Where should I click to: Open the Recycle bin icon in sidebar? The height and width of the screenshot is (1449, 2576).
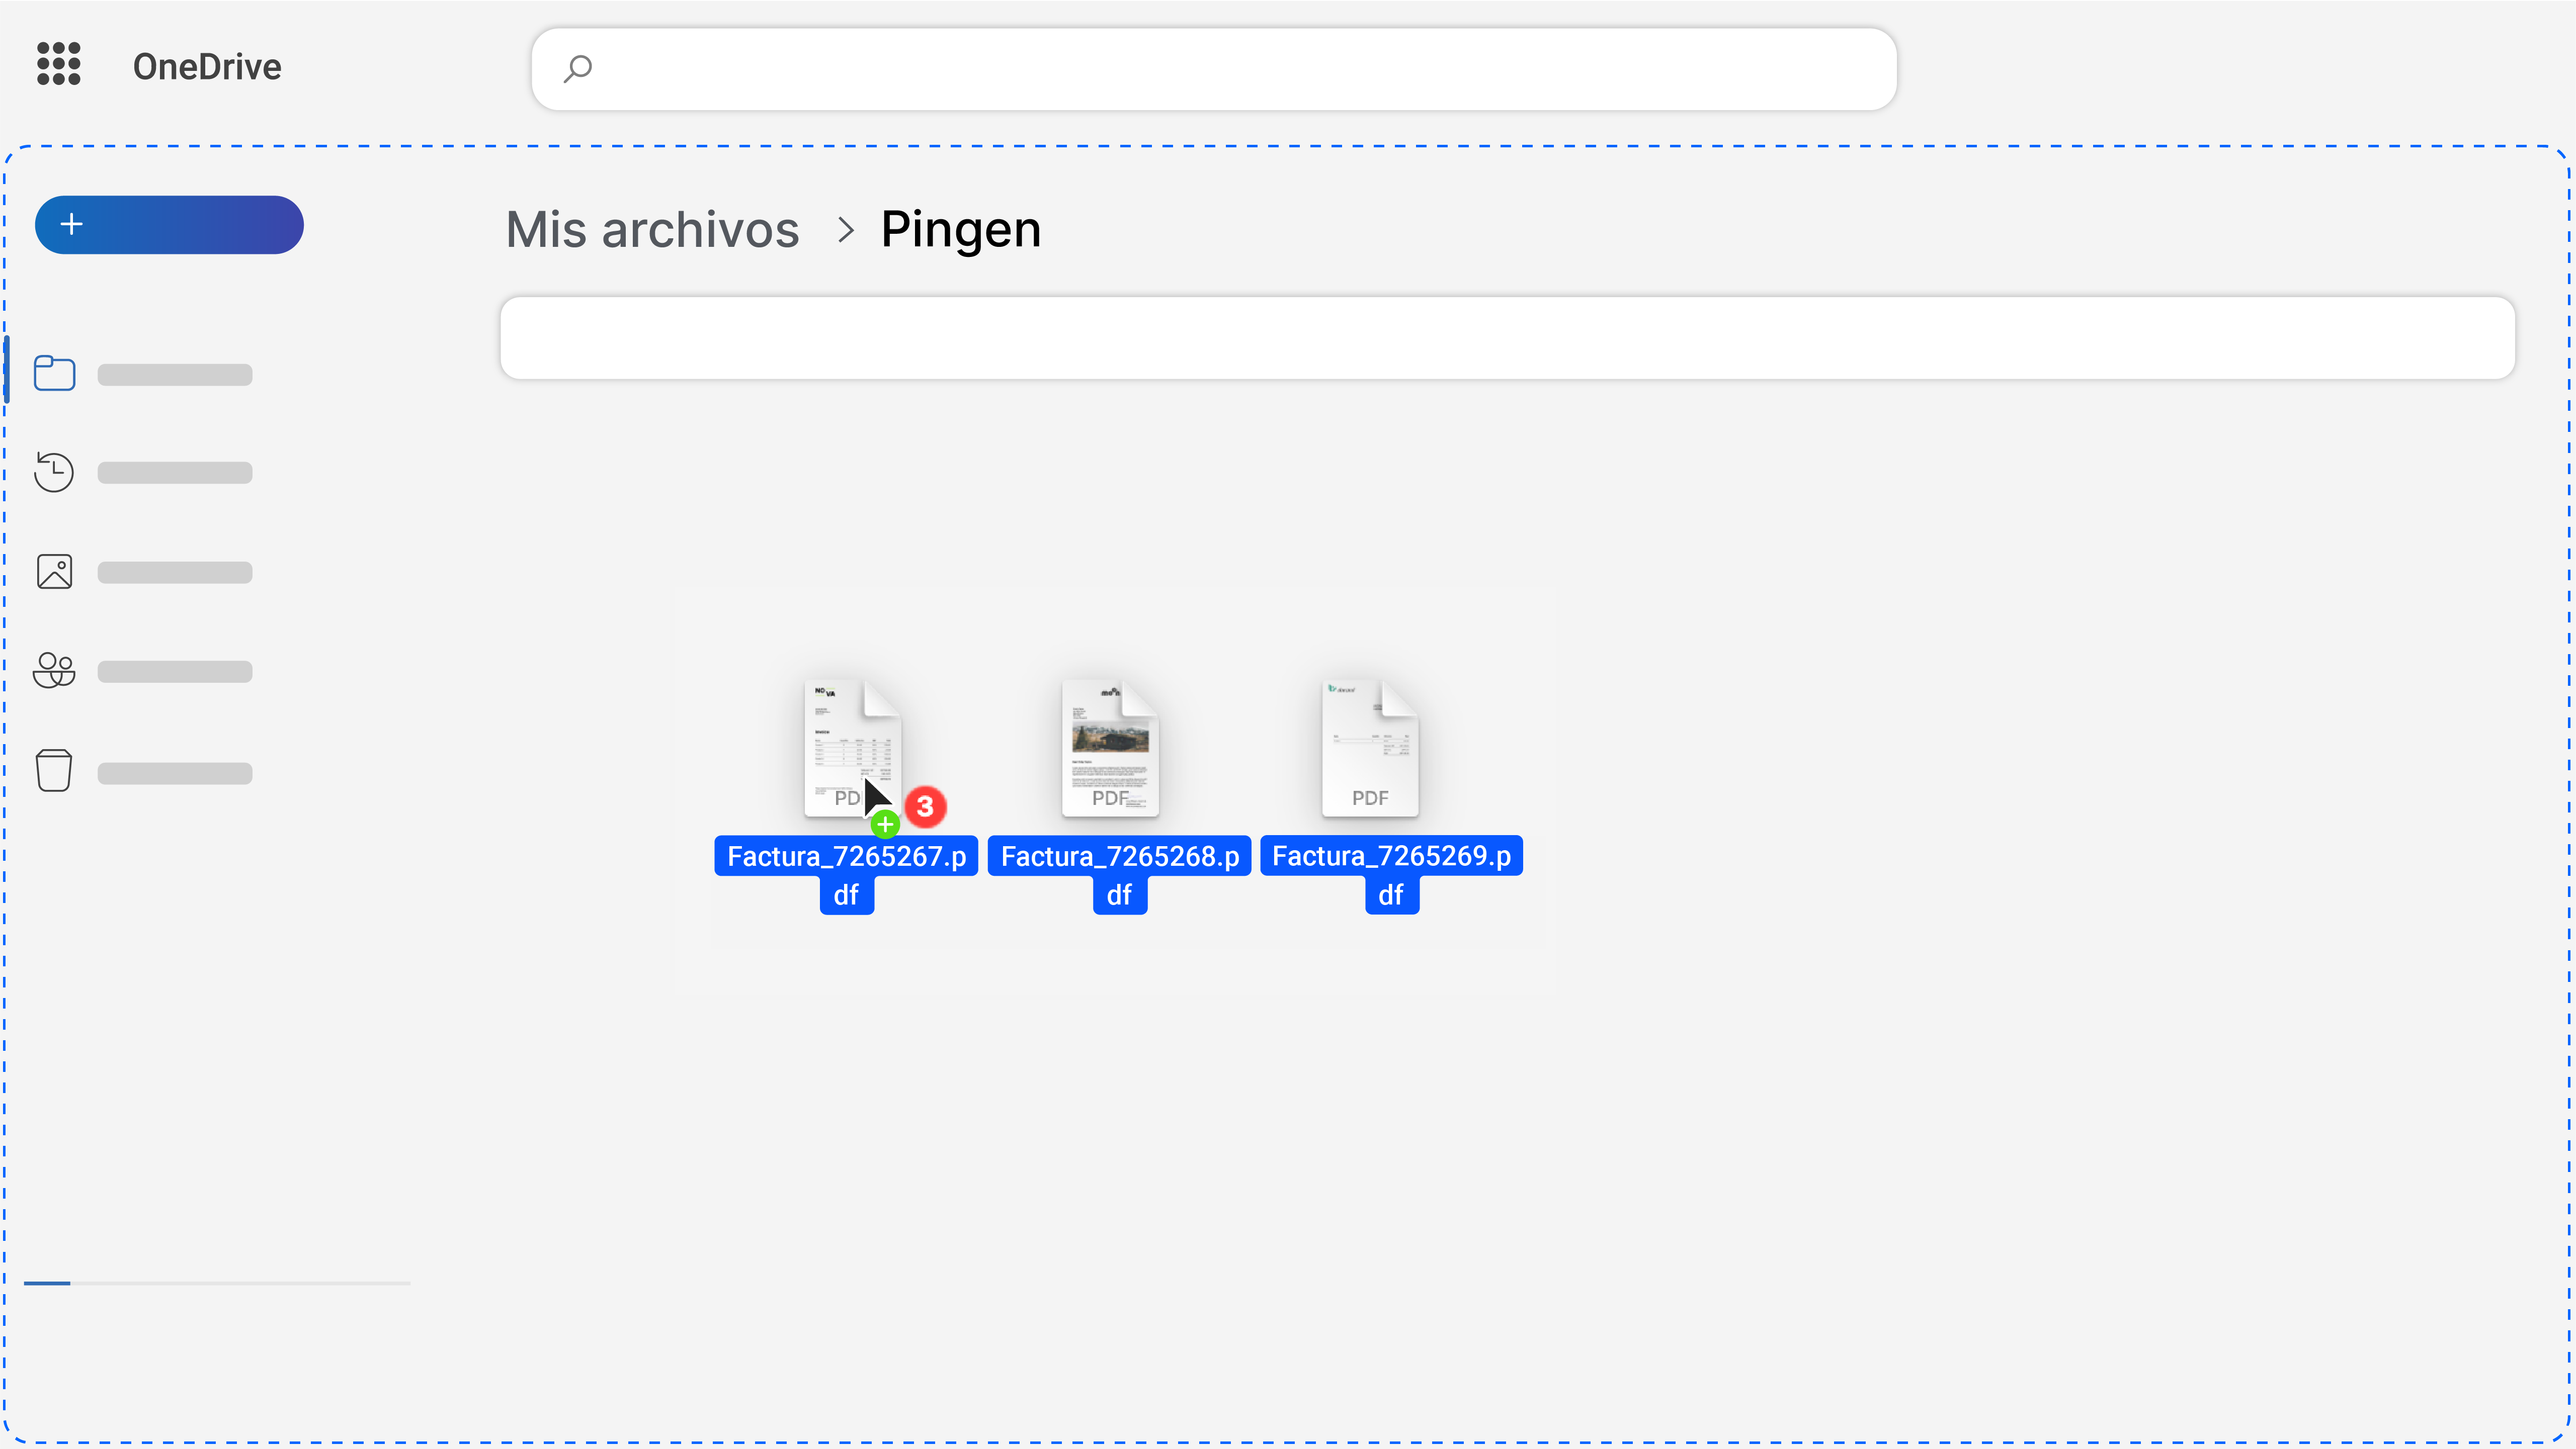pos(54,769)
